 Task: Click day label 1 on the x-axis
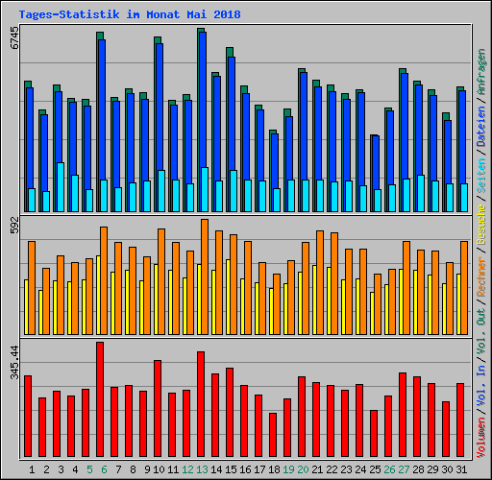[x=32, y=469]
